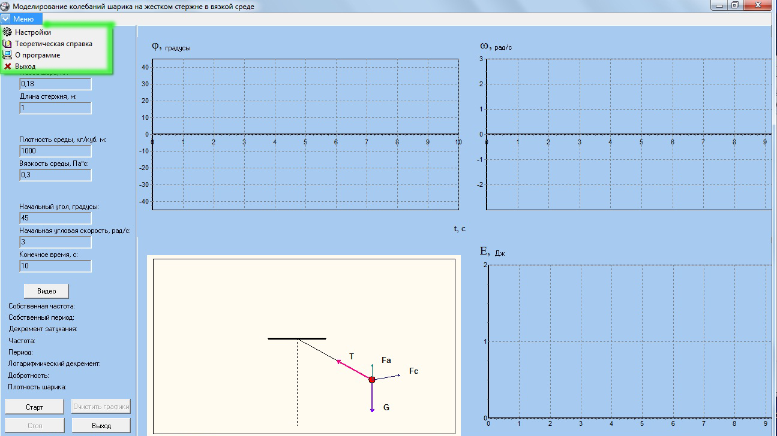Click the Плотность среды field with 1000

(x=55, y=151)
